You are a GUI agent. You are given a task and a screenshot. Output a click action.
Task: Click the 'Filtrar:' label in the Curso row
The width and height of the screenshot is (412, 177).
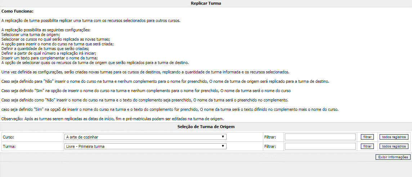coord(270,137)
